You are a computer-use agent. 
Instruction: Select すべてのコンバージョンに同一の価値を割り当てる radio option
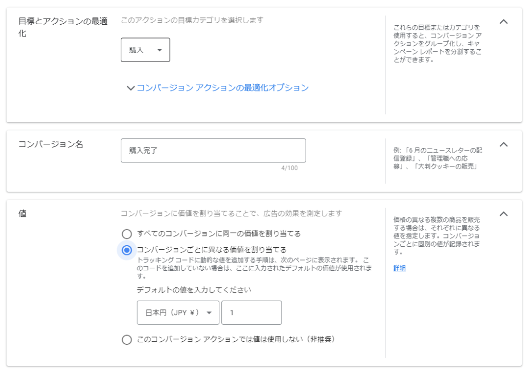(127, 234)
